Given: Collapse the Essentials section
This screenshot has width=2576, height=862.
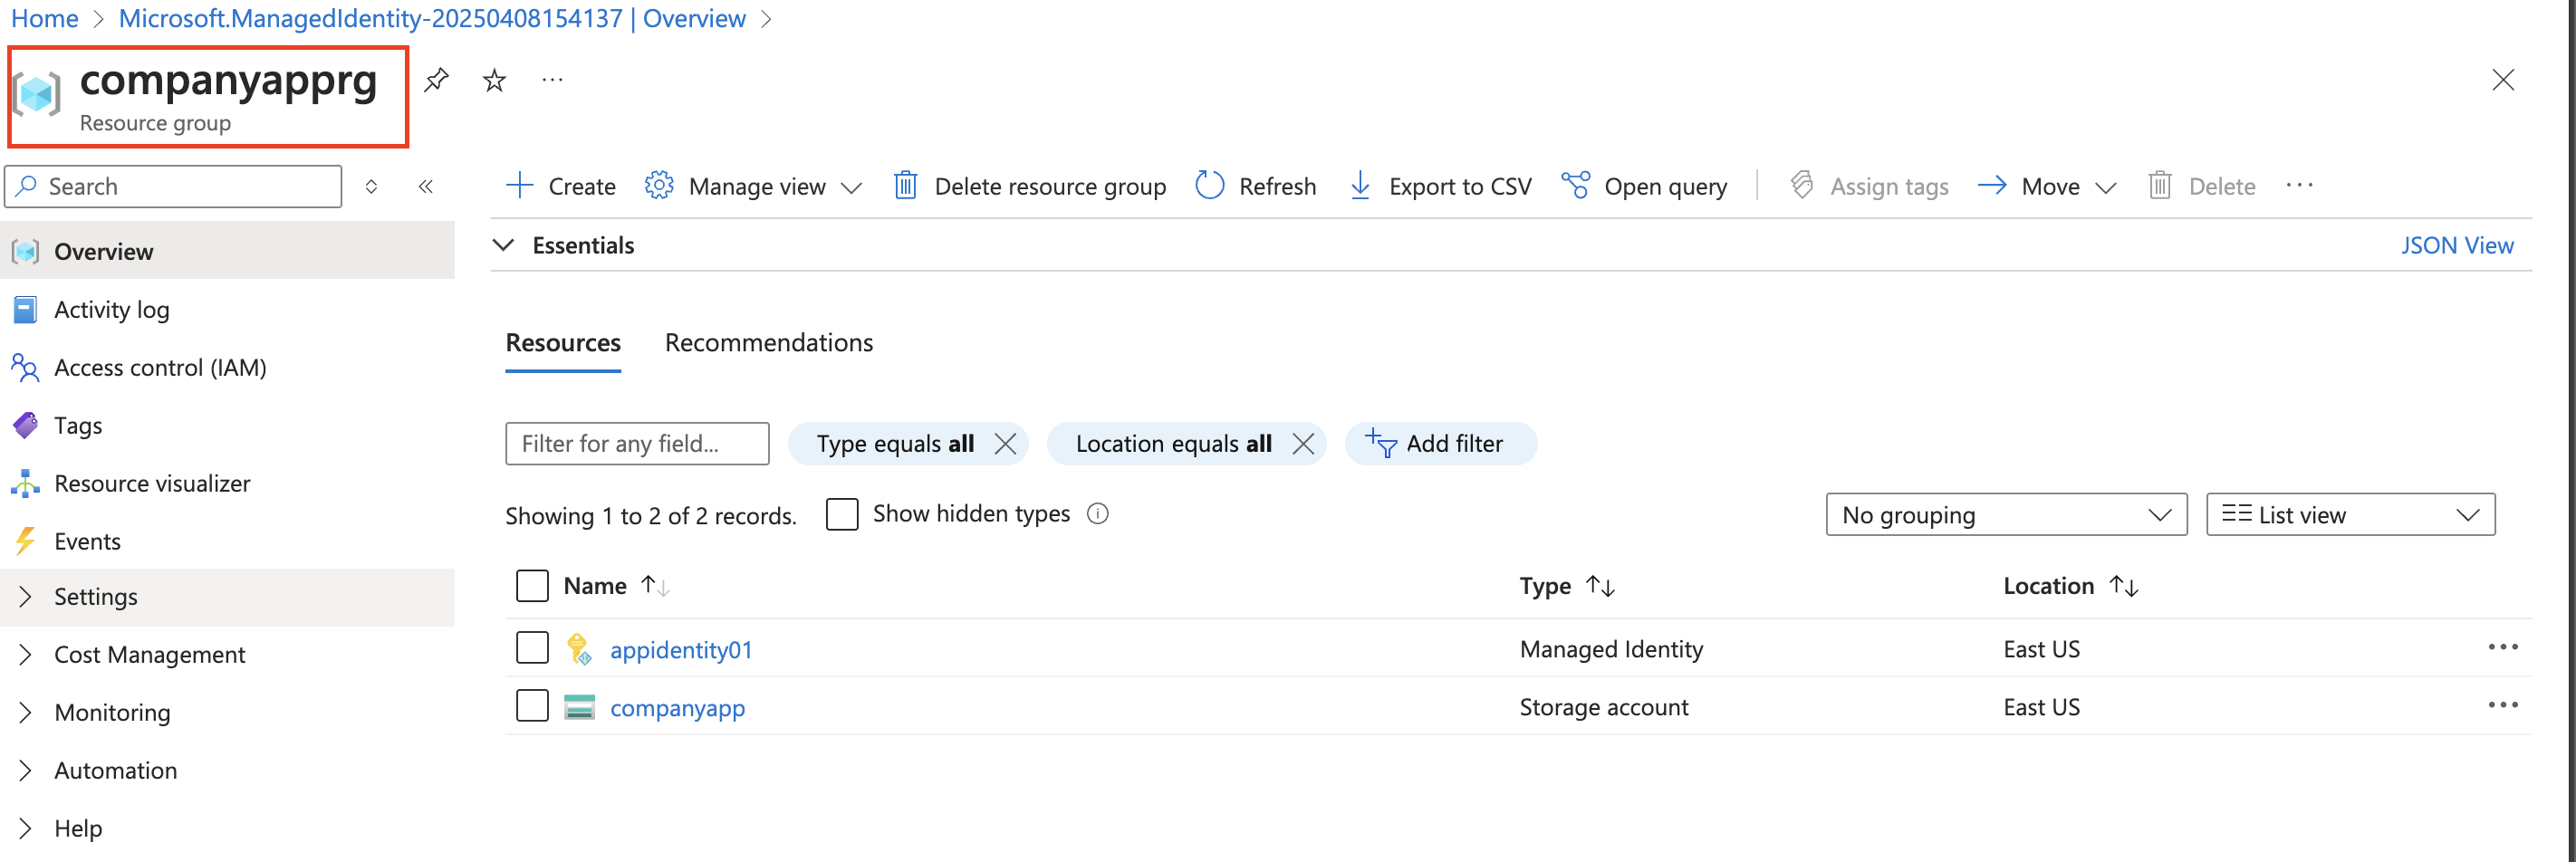Looking at the screenshot, I should (504, 245).
